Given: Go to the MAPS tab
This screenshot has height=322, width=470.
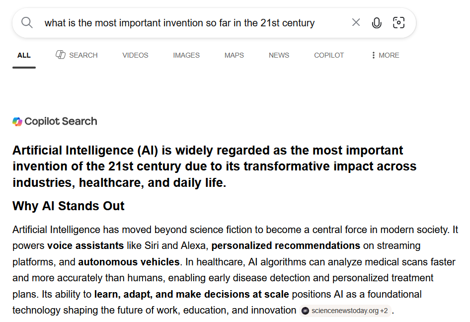Looking at the screenshot, I should coord(234,56).
